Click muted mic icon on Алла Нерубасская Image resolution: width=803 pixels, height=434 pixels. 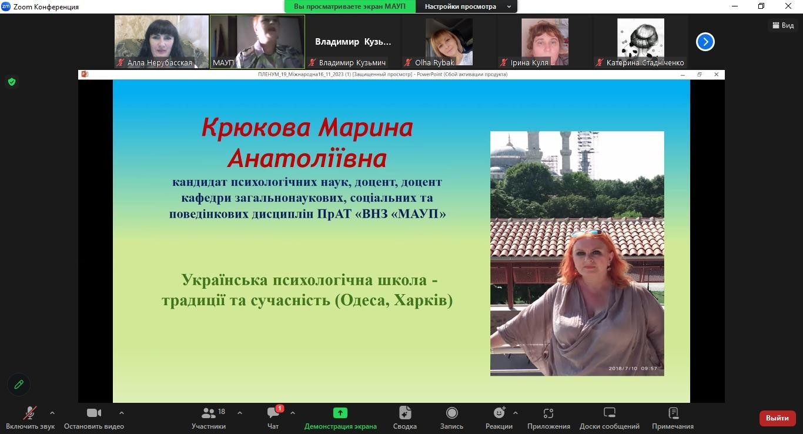[x=121, y=62]
